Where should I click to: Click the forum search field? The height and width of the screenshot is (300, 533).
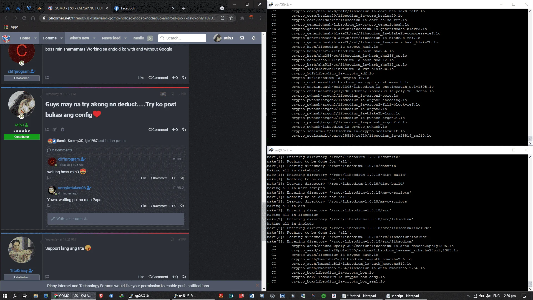point(182,38)
